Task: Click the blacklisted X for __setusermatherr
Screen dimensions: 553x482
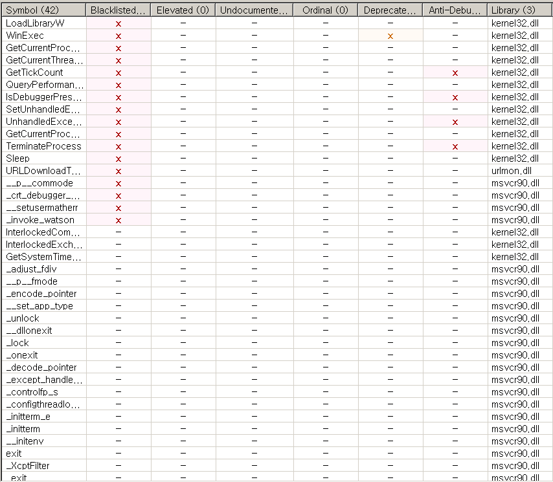Action: coord(118,208)
